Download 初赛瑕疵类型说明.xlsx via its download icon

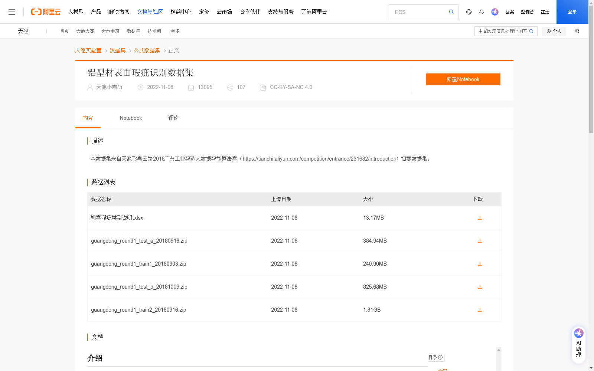(x=480, y=218)
